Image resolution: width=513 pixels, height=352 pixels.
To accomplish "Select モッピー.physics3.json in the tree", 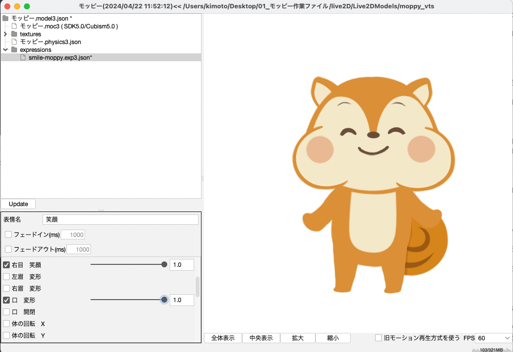I will (101, 42).
